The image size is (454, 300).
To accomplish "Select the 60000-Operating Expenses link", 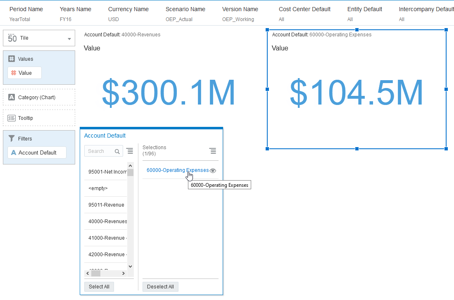I will pos(177,170).
